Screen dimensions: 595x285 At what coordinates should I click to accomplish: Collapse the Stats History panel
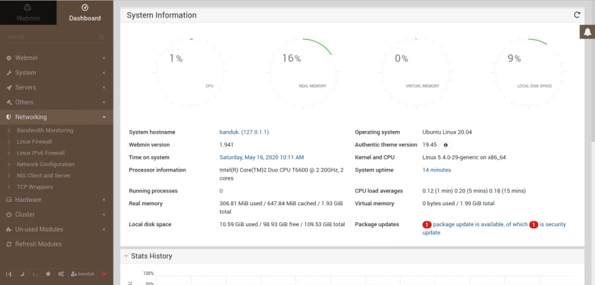pyautogui.click(x=126, y=256)
